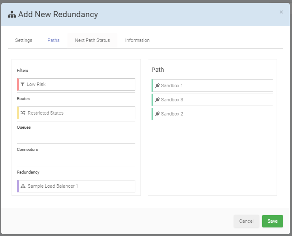Image resolution: width=292 pixels, height=236 pixels.
Task: Close the Add New Redundancy dialog
Action: coord(281,12)
